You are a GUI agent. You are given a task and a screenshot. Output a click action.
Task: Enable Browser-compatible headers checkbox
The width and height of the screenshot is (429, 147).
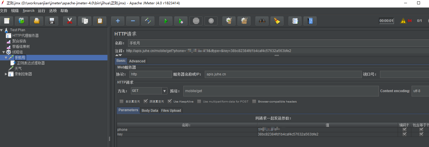click(254, 101)
